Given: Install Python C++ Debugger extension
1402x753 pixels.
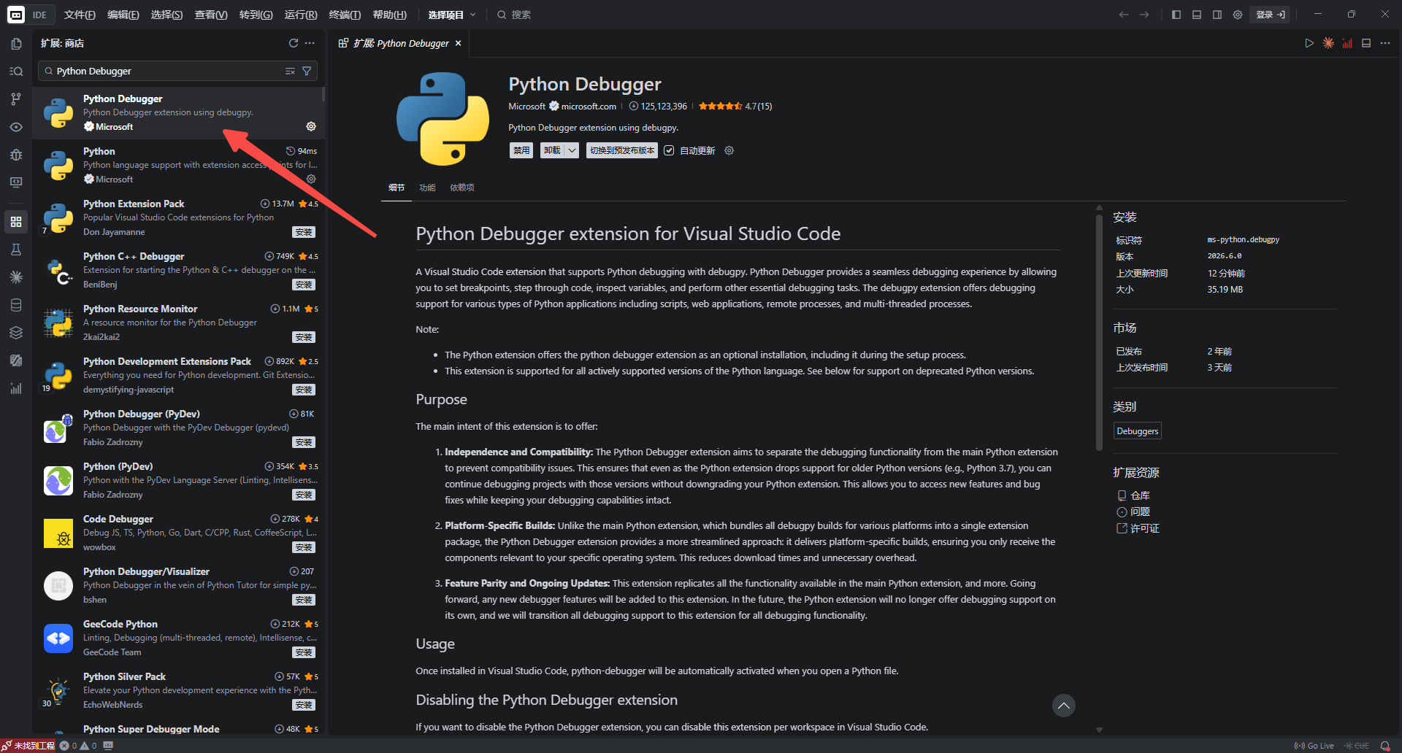Looking at the screenshot, I should click(x=304, y=285).
